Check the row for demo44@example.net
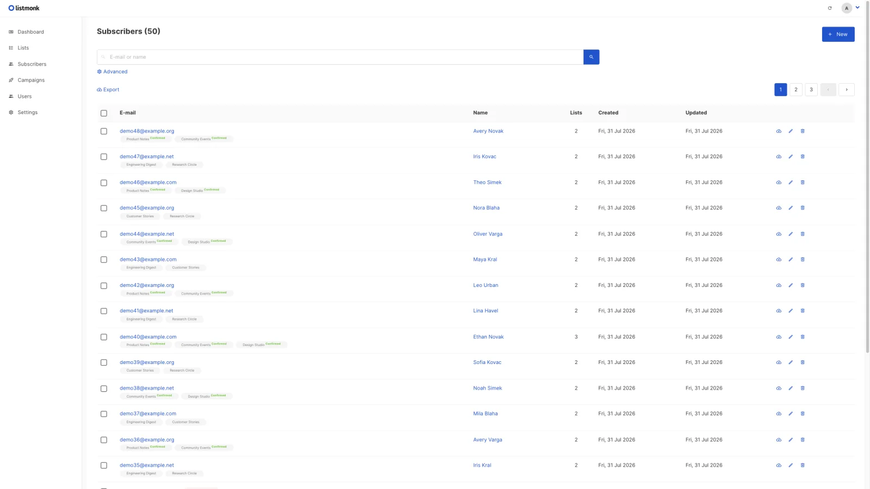The image size is (870, 489). (104, 234)
